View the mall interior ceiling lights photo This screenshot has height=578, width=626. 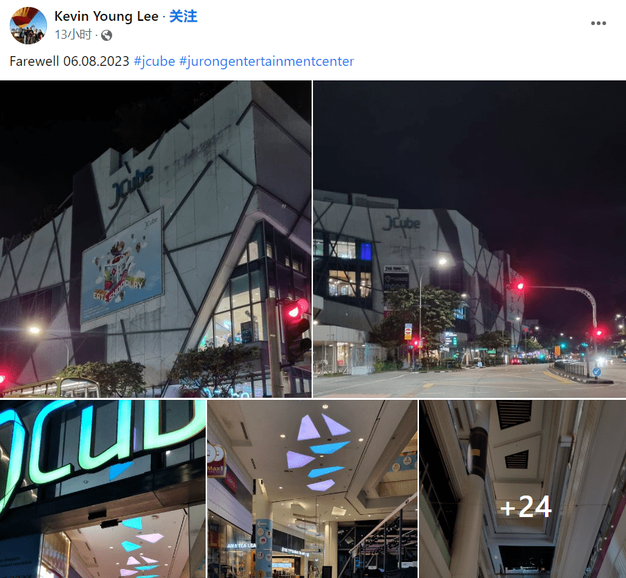pyautogui.click(x=312, y=489)
